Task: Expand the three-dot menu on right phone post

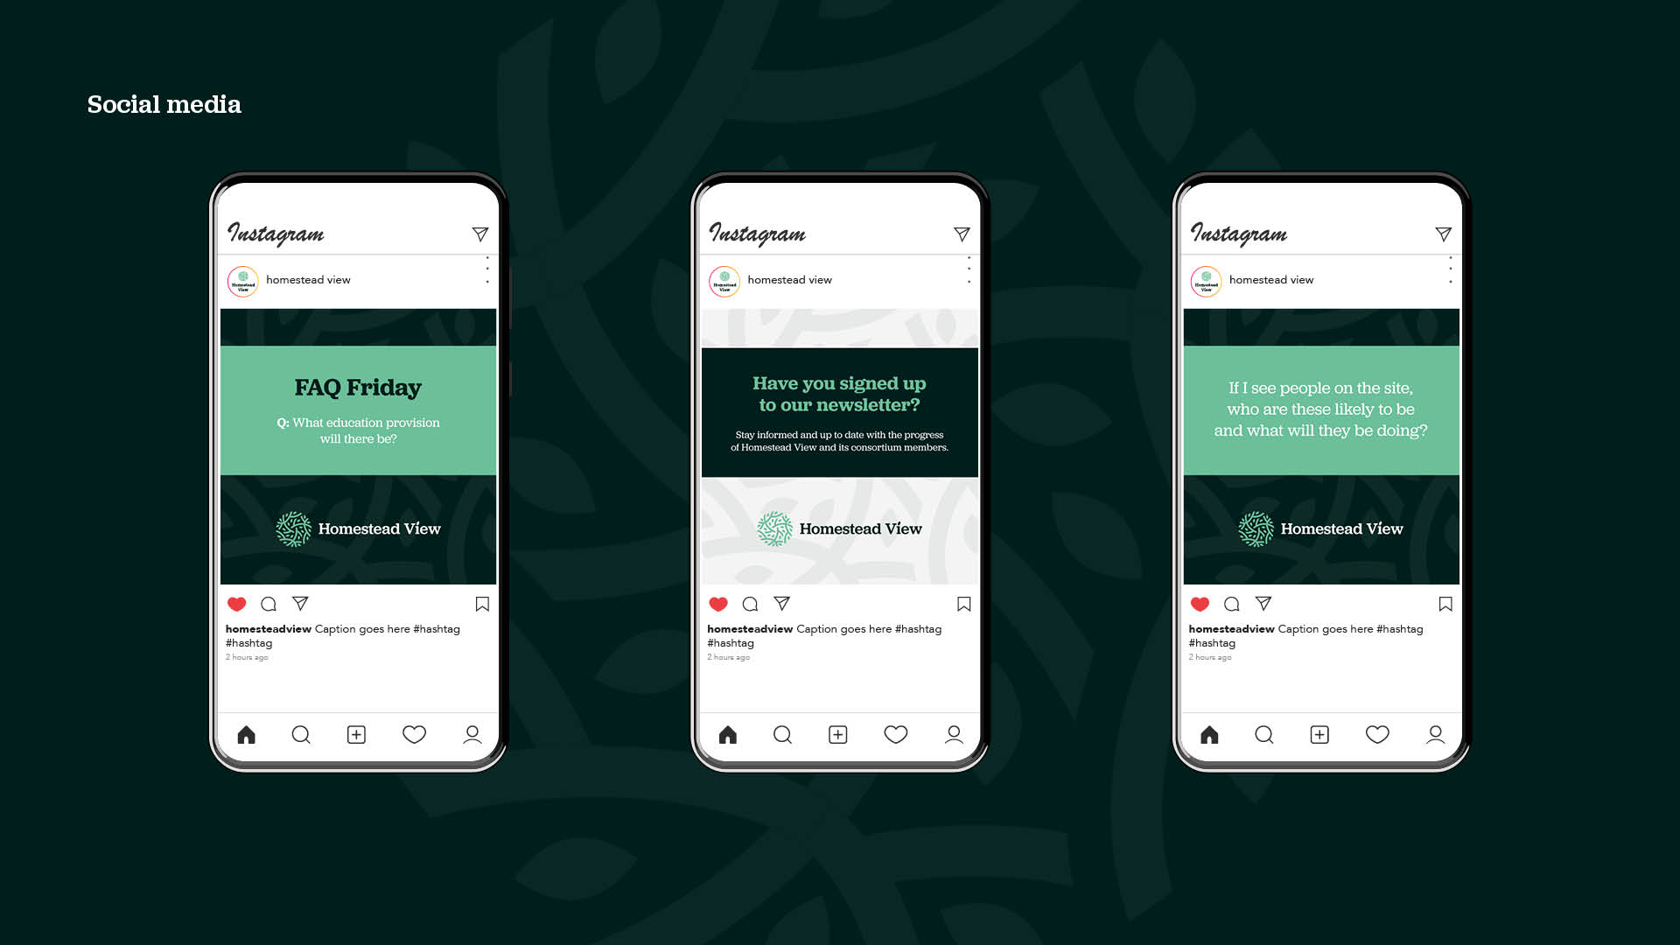Action: [1451, 280]
